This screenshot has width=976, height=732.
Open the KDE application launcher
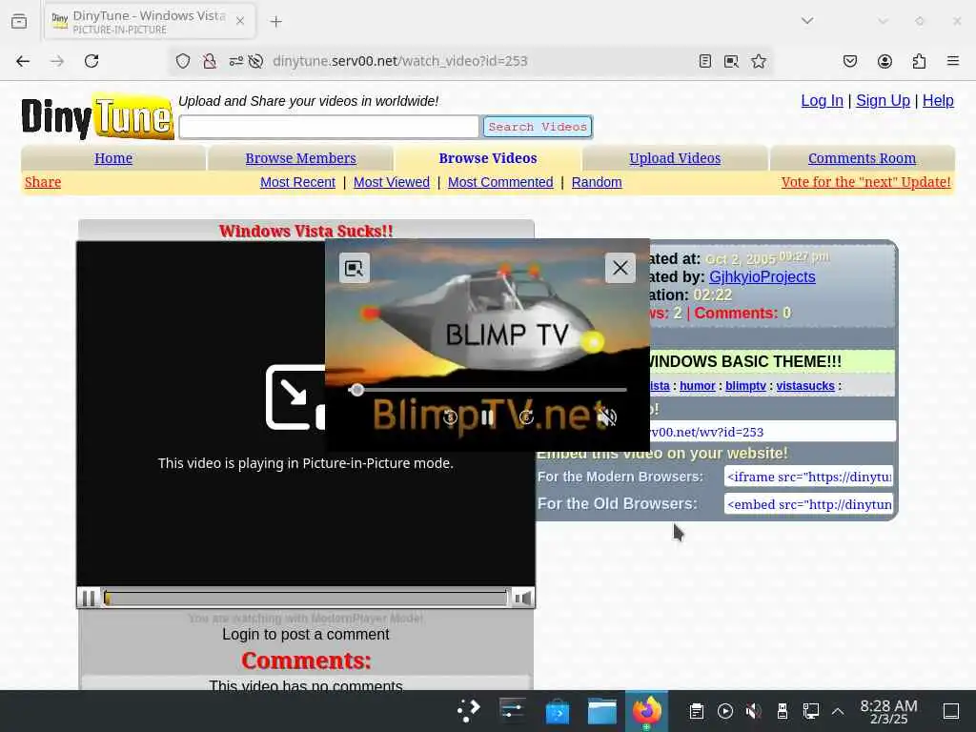tap(469, 711)
